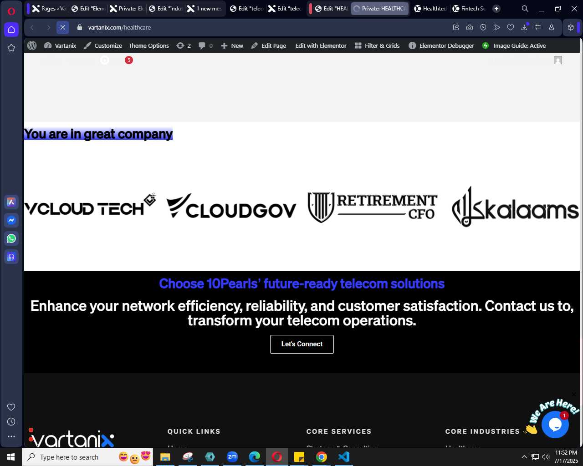Screen dimensions: 583x466
Task: Click the Let's Connect button
Action: click(302, 344)
